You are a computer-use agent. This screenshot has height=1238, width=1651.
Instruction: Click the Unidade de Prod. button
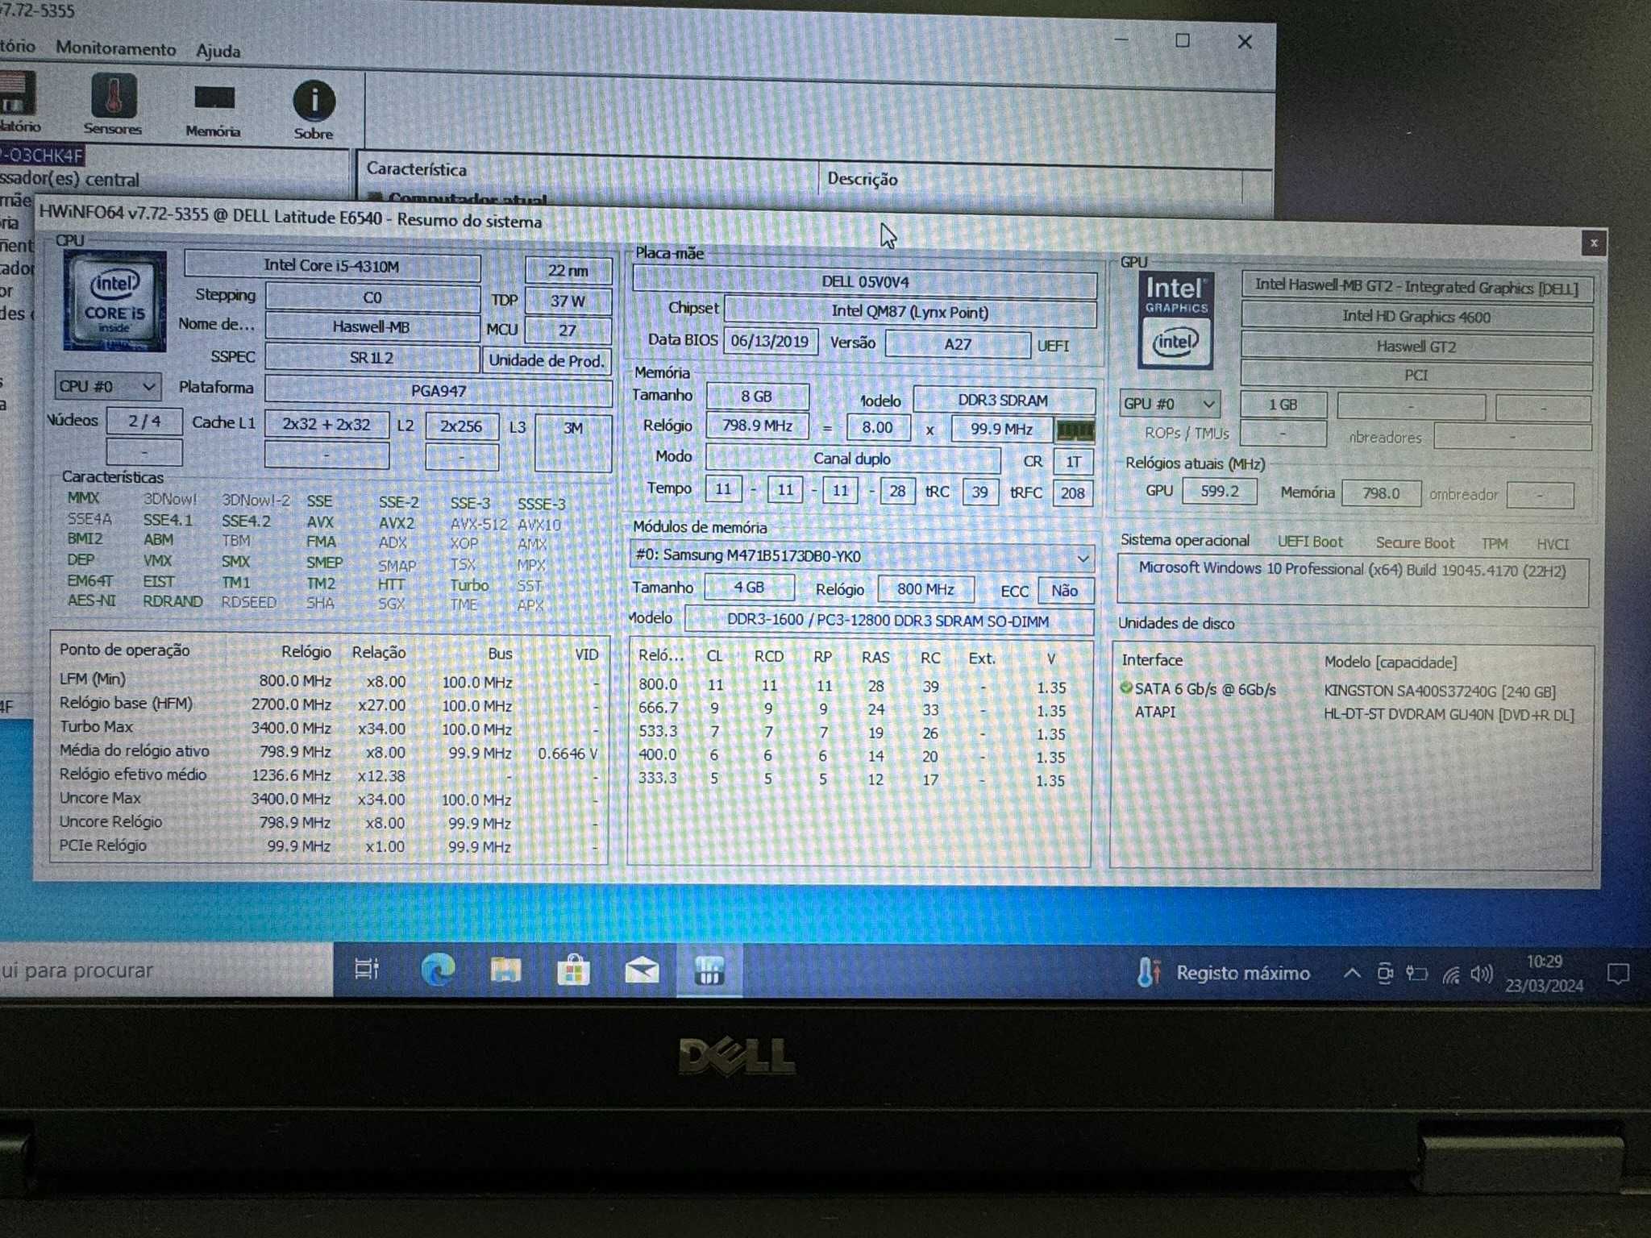click(x=547, y=360)
